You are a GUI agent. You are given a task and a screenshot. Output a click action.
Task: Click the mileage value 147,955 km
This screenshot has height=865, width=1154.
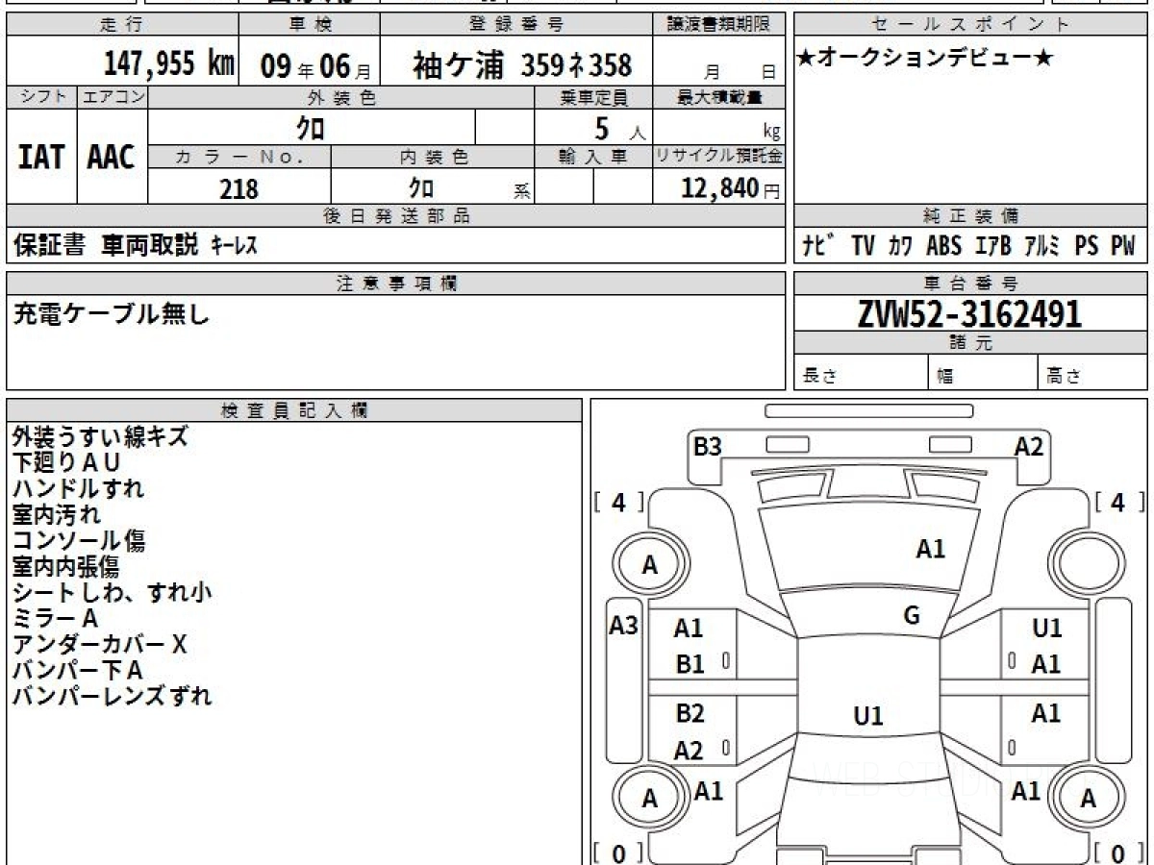point(169,64)
